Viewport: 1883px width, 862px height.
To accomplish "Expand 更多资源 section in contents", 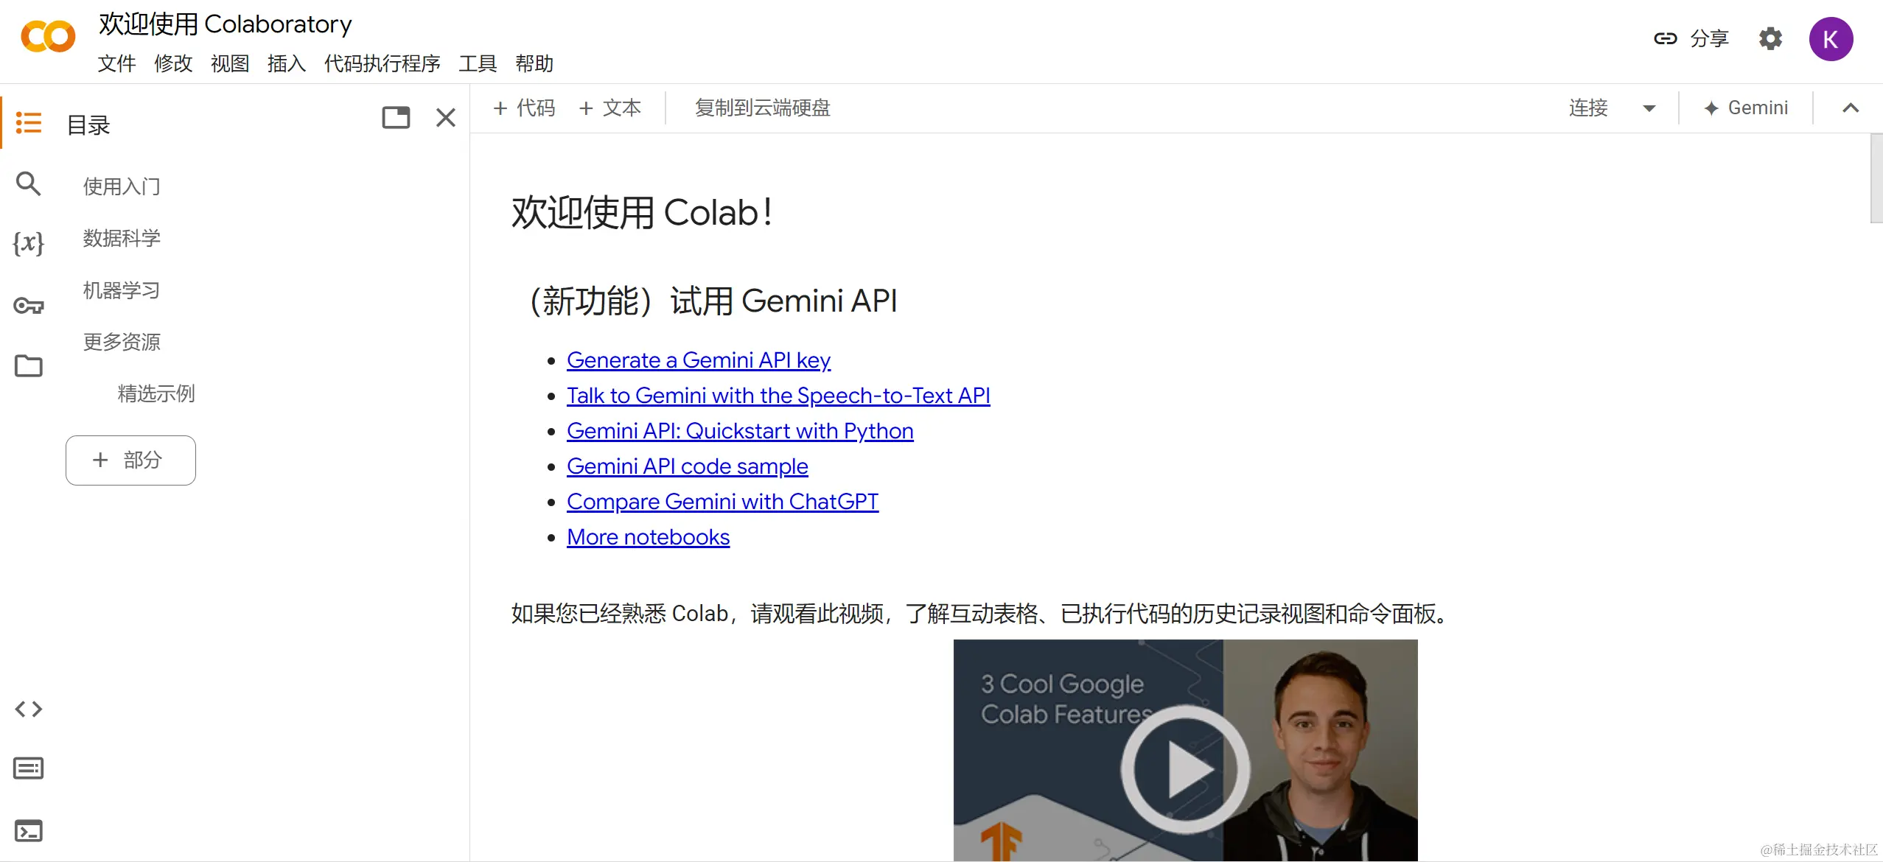I will [122, 342].
